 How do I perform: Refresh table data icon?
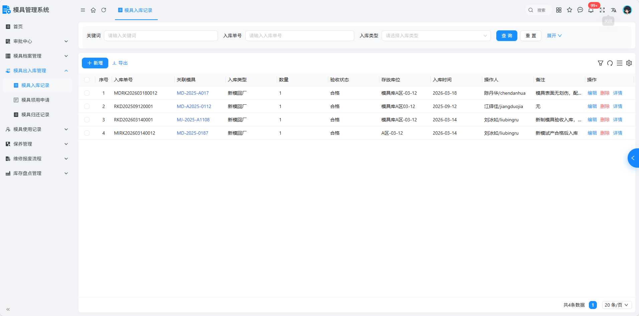[x=610, y=63]
